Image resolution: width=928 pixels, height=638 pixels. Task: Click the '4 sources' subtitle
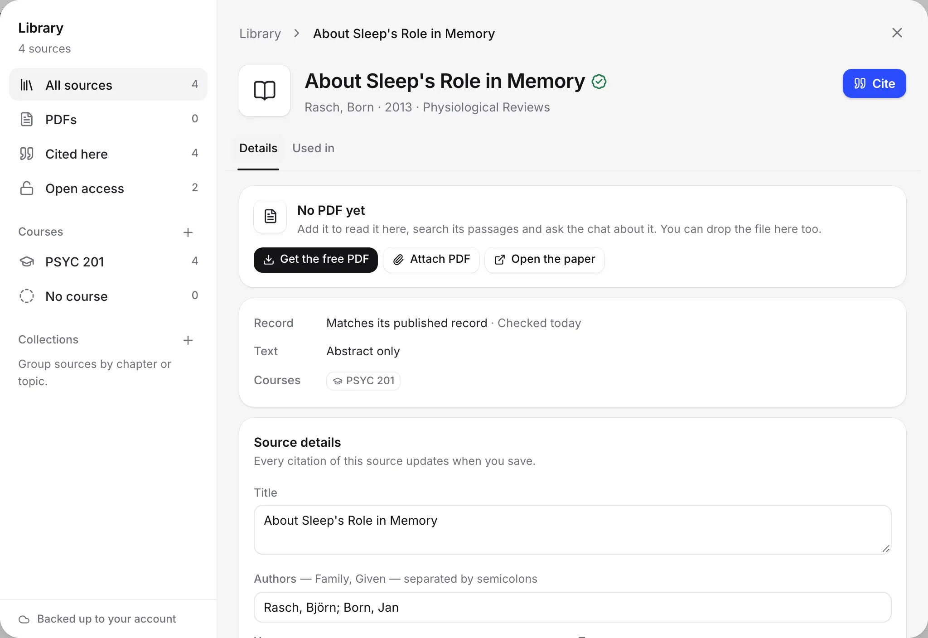point(44,48)
